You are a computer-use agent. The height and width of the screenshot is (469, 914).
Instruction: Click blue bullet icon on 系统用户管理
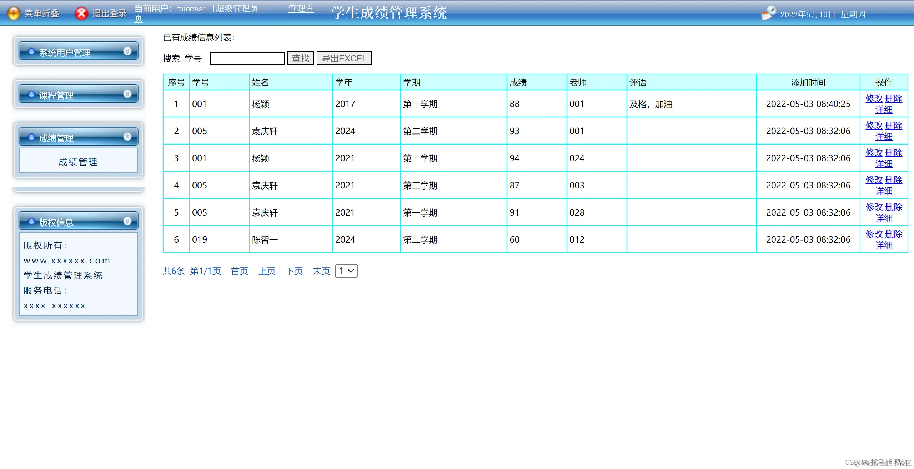(31, 52)
